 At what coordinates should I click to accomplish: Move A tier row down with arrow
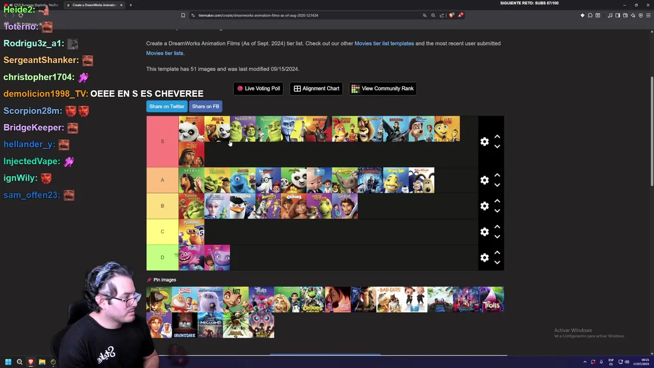(497, 185)
